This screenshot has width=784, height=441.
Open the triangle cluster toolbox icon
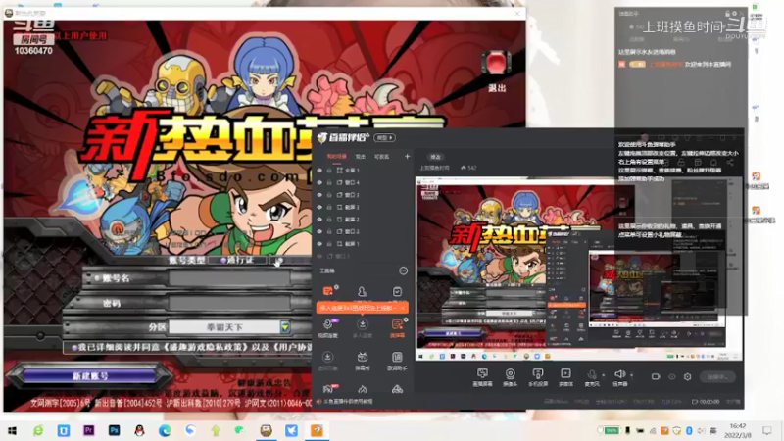point(397,389)
